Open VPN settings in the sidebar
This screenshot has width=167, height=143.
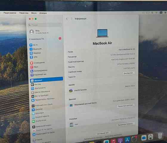[34, 57]
